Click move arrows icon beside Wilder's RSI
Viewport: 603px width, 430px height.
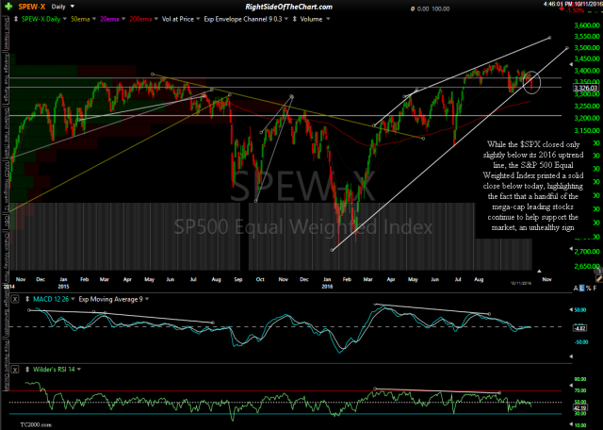(x=27, y=370)
